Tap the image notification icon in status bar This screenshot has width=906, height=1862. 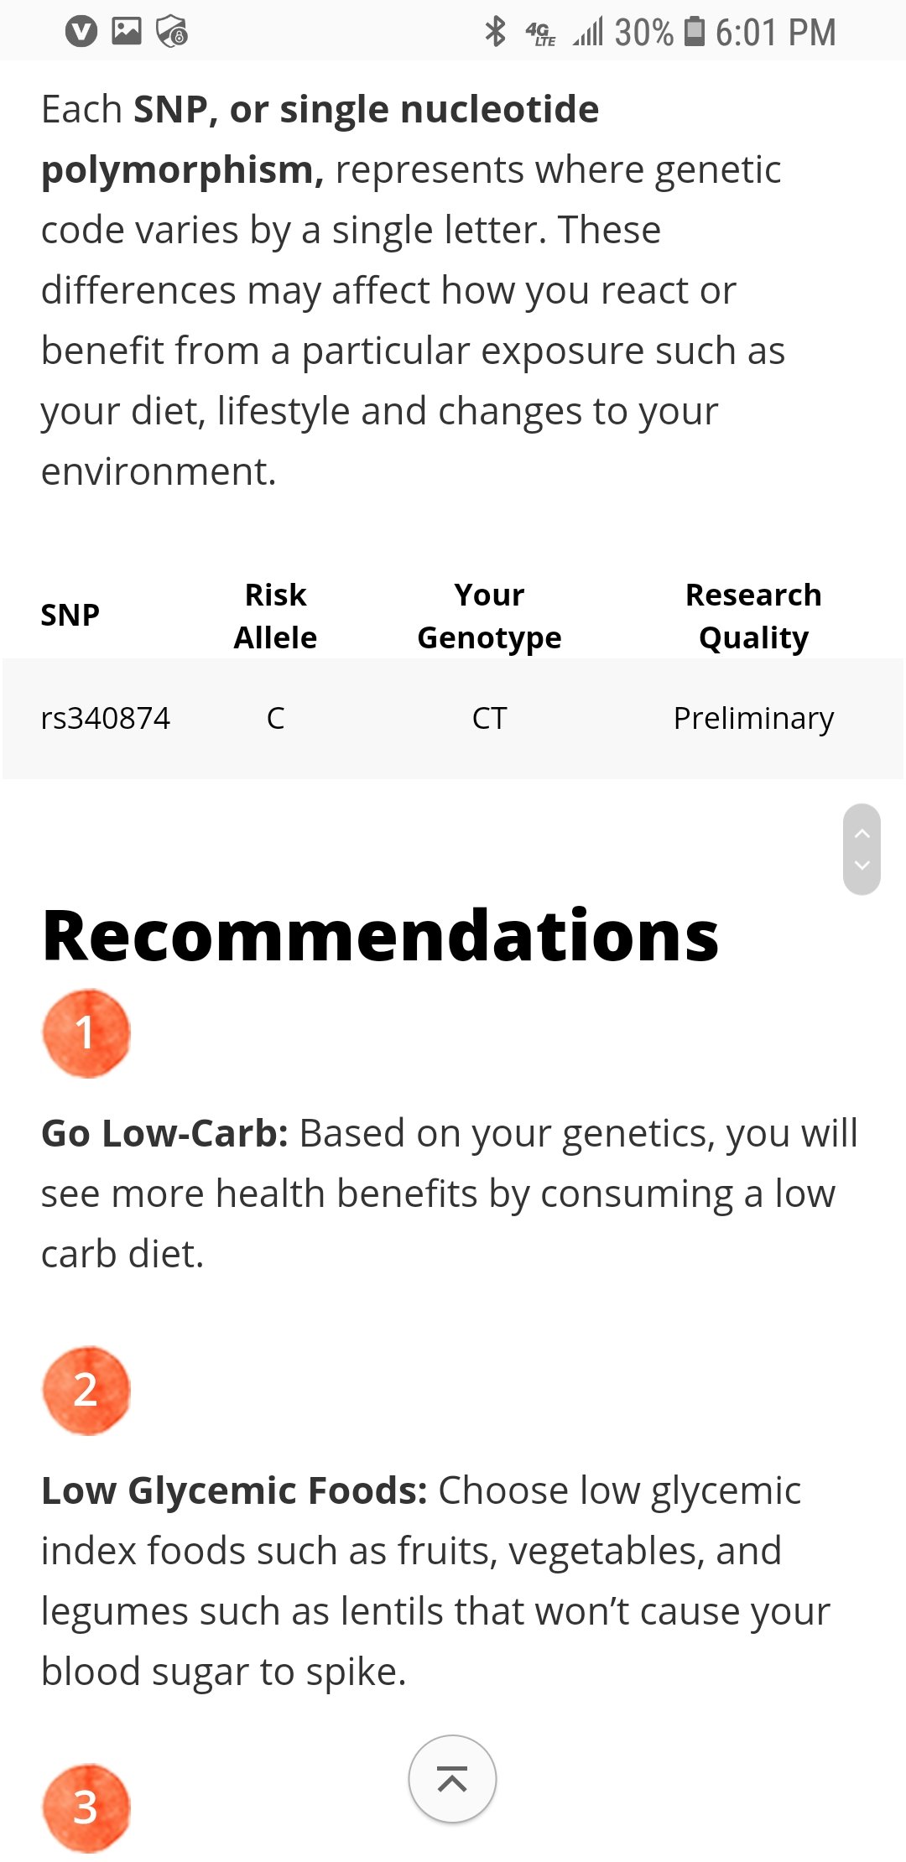click(x=127, y=32)
